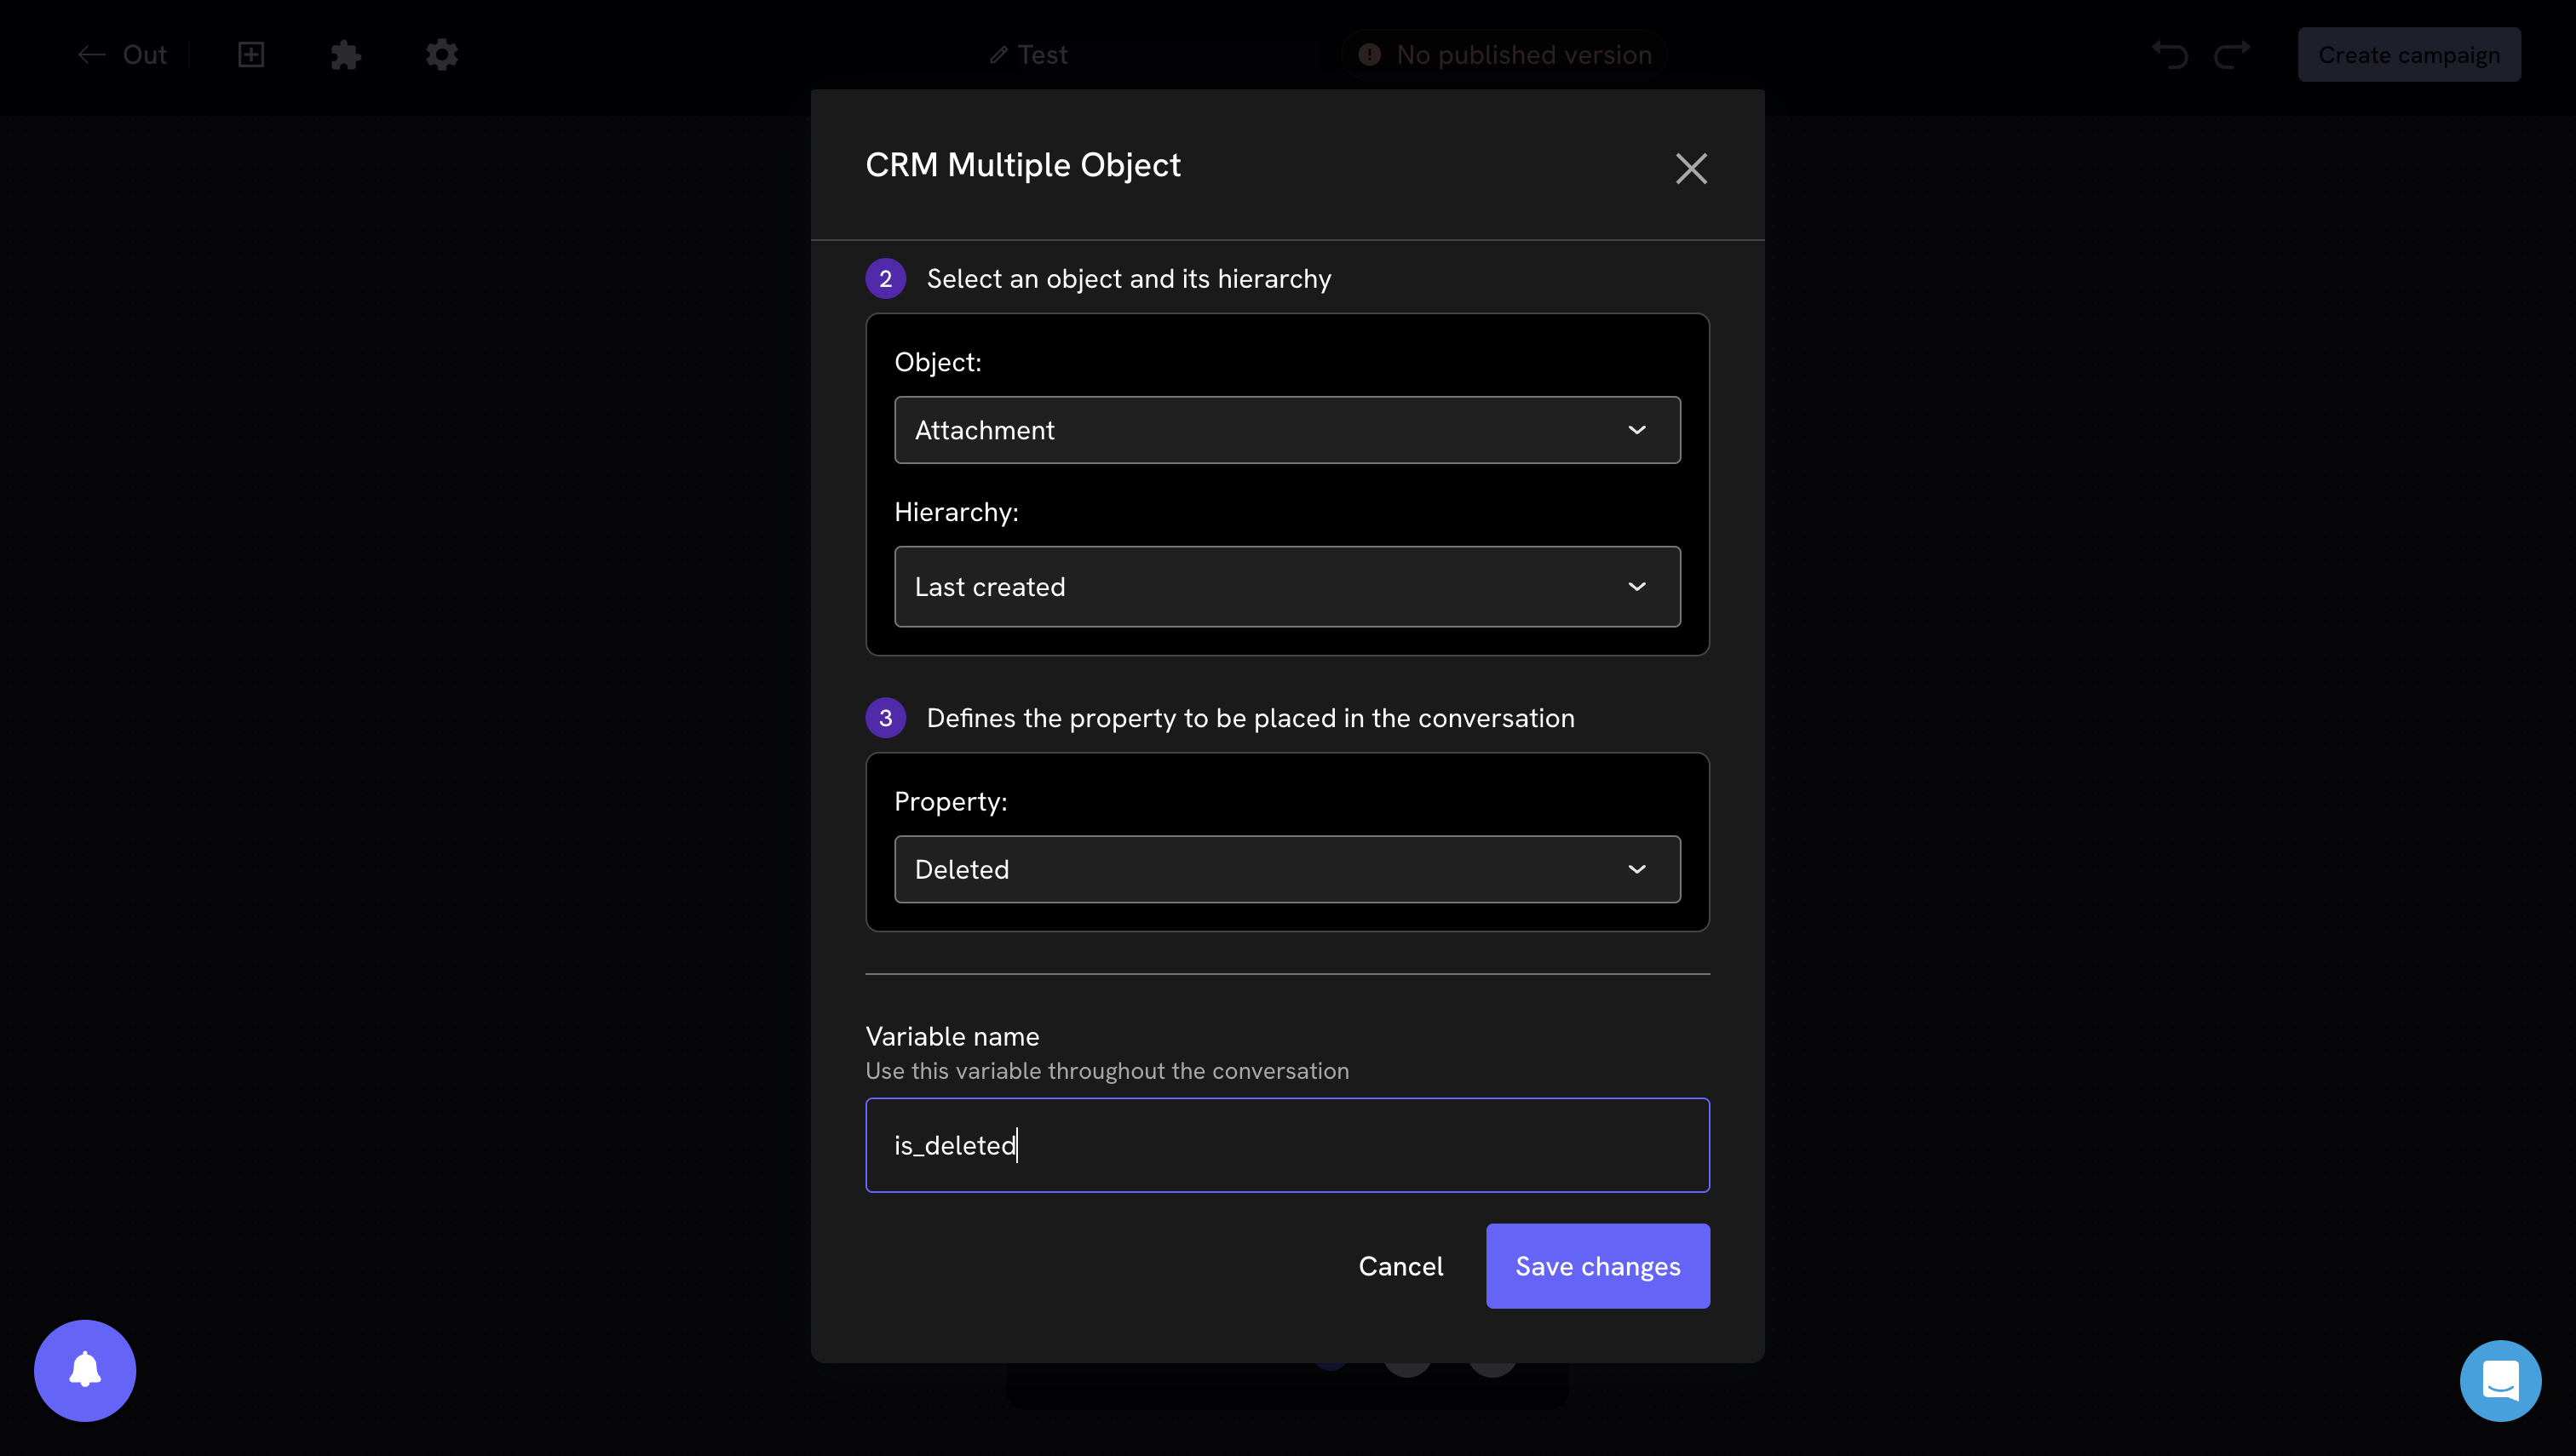Click the 'Variable name' label
2576x1456 pixels.
click(x=952, y=1036)
